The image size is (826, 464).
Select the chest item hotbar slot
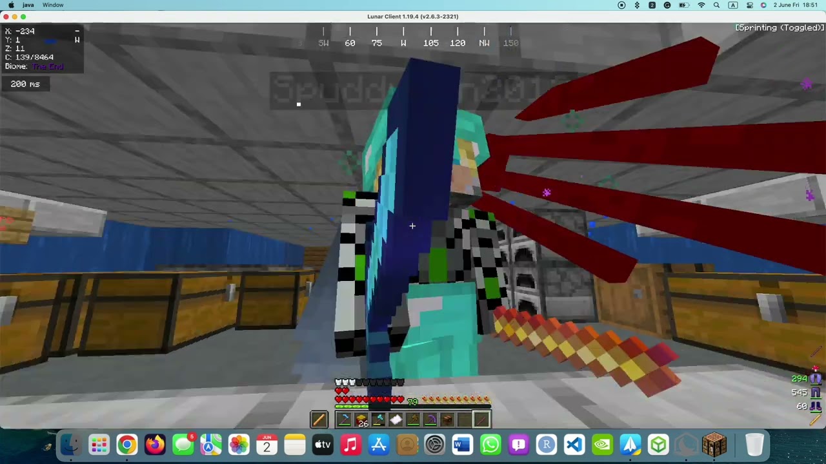447,420
